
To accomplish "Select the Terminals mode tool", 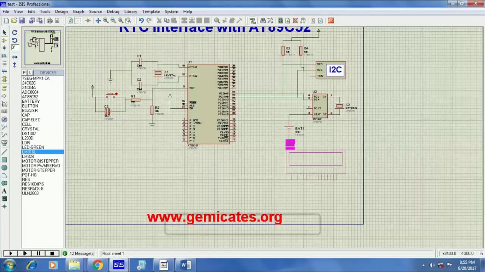I will tap(5, 88).
